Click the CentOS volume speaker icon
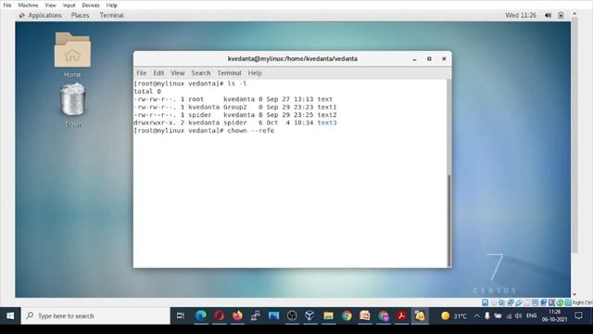The image size is (593, 334). (x=548, y=15)
